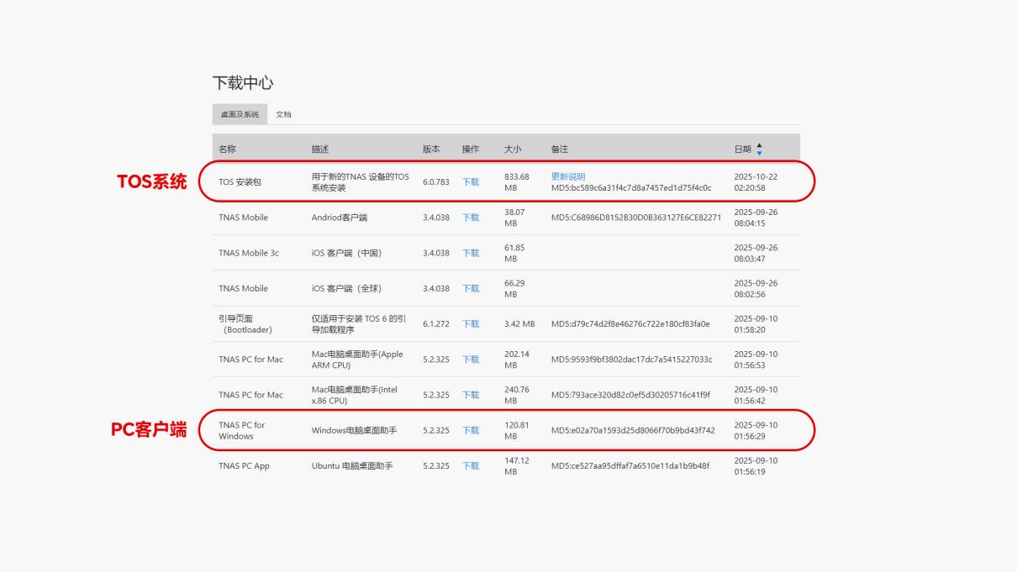The width and height of the screenshot is (1017, 572).
Task: Click the date 2025-09-26 08:04:15
Action: tap(756, 218)
